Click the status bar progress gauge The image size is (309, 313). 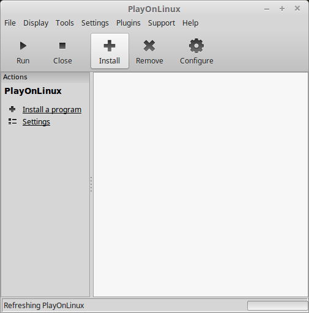pyautogui.click(x=277, y=306)
